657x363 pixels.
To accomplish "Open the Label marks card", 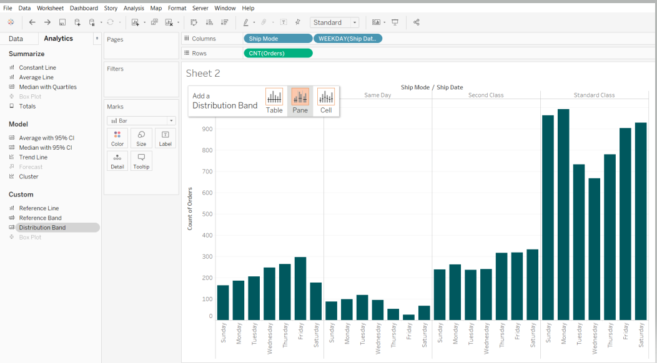I will (165, 138).
